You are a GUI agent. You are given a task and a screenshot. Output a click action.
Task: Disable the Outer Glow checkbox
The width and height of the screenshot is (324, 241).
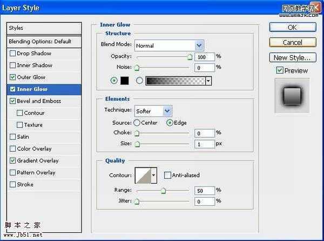click(12, 77)
